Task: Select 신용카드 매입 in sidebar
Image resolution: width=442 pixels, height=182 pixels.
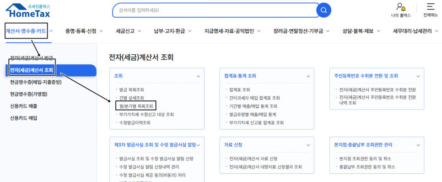Action: click(23, 118)
